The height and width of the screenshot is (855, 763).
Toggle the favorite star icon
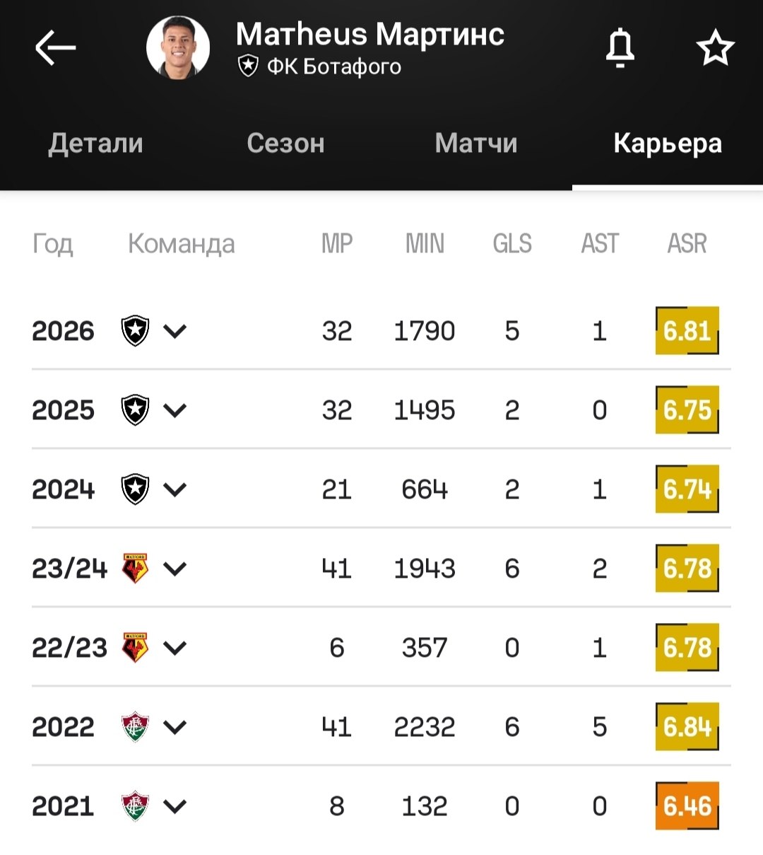click(x=716, y=47)
